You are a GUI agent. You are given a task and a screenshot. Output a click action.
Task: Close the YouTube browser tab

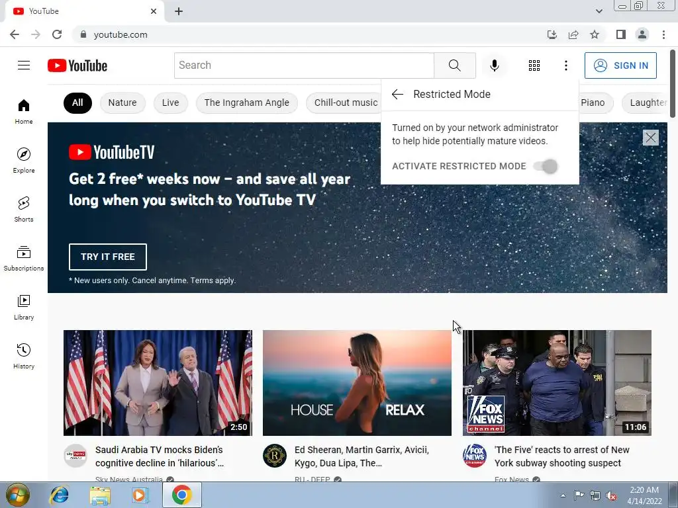153,11
